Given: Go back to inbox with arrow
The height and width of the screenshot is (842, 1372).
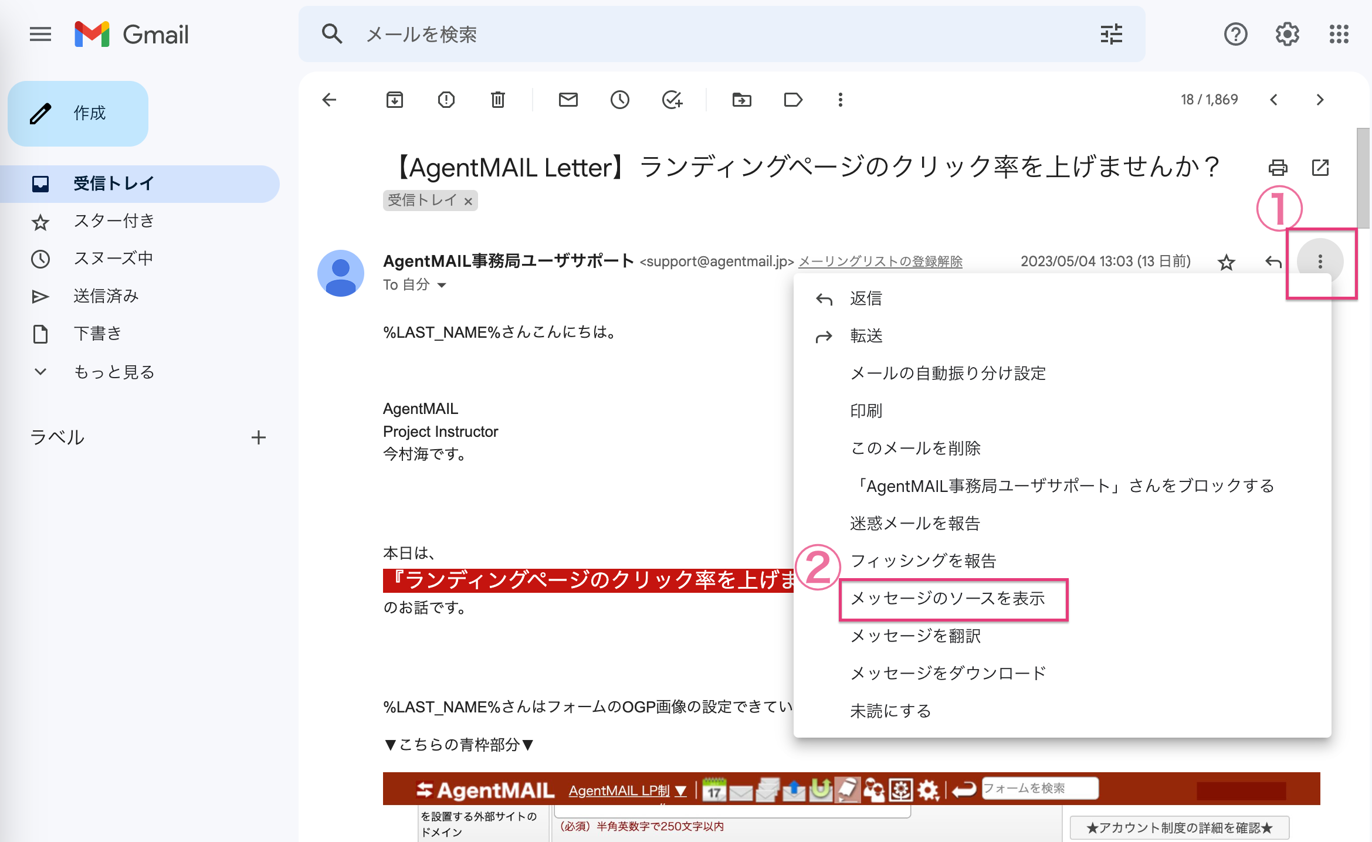Looking at the screenshot, I should coord(330,100).
